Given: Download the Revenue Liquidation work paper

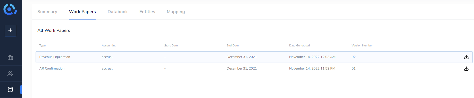Looking at the screenshot, I should click(x=466, y=57).
